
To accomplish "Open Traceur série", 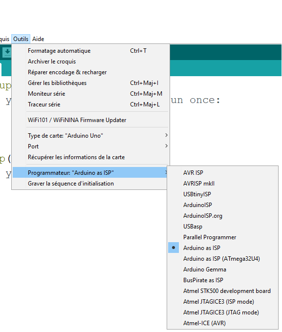I will [90, 104].
